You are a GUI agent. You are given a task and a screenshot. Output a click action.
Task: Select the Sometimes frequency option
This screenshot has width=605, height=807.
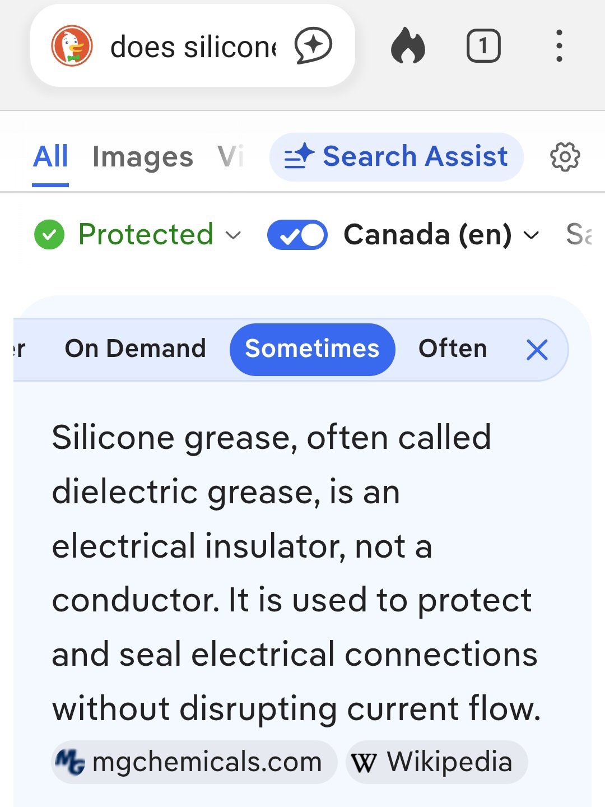point(313,349)
